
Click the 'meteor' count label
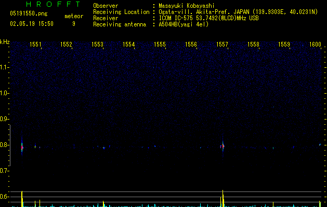pos(74,16)
